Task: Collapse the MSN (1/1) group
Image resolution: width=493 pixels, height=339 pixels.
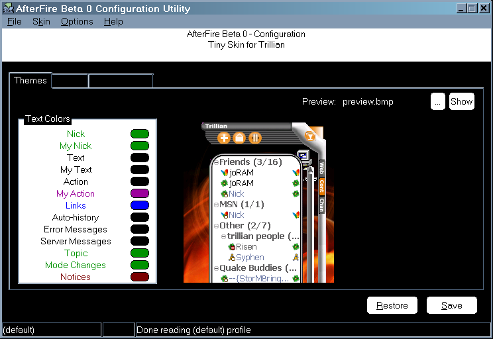Action: 216,205
